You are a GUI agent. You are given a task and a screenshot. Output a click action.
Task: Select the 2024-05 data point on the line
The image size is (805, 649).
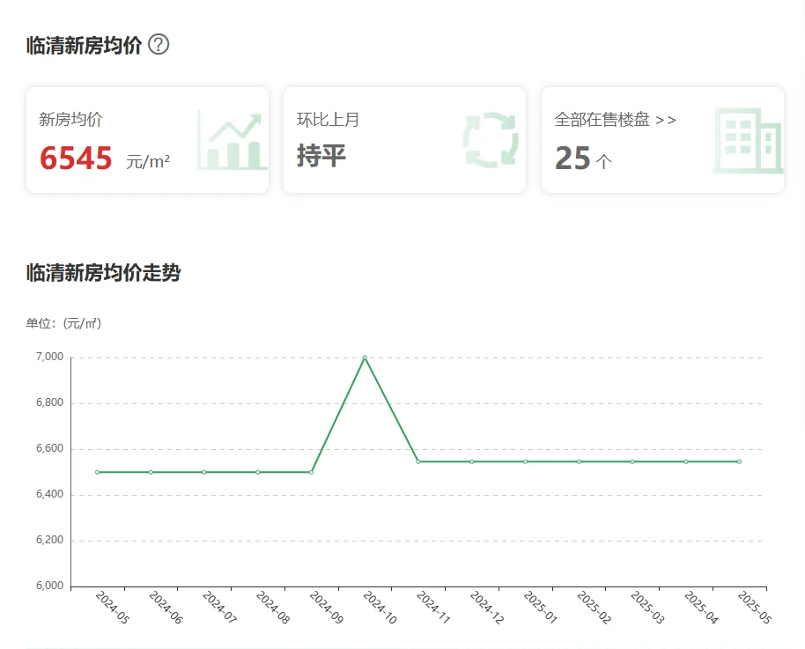click(97, 472)
